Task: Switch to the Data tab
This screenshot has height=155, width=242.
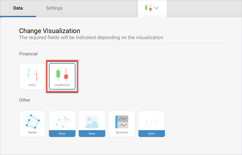Action: click(x=18, y=8)
